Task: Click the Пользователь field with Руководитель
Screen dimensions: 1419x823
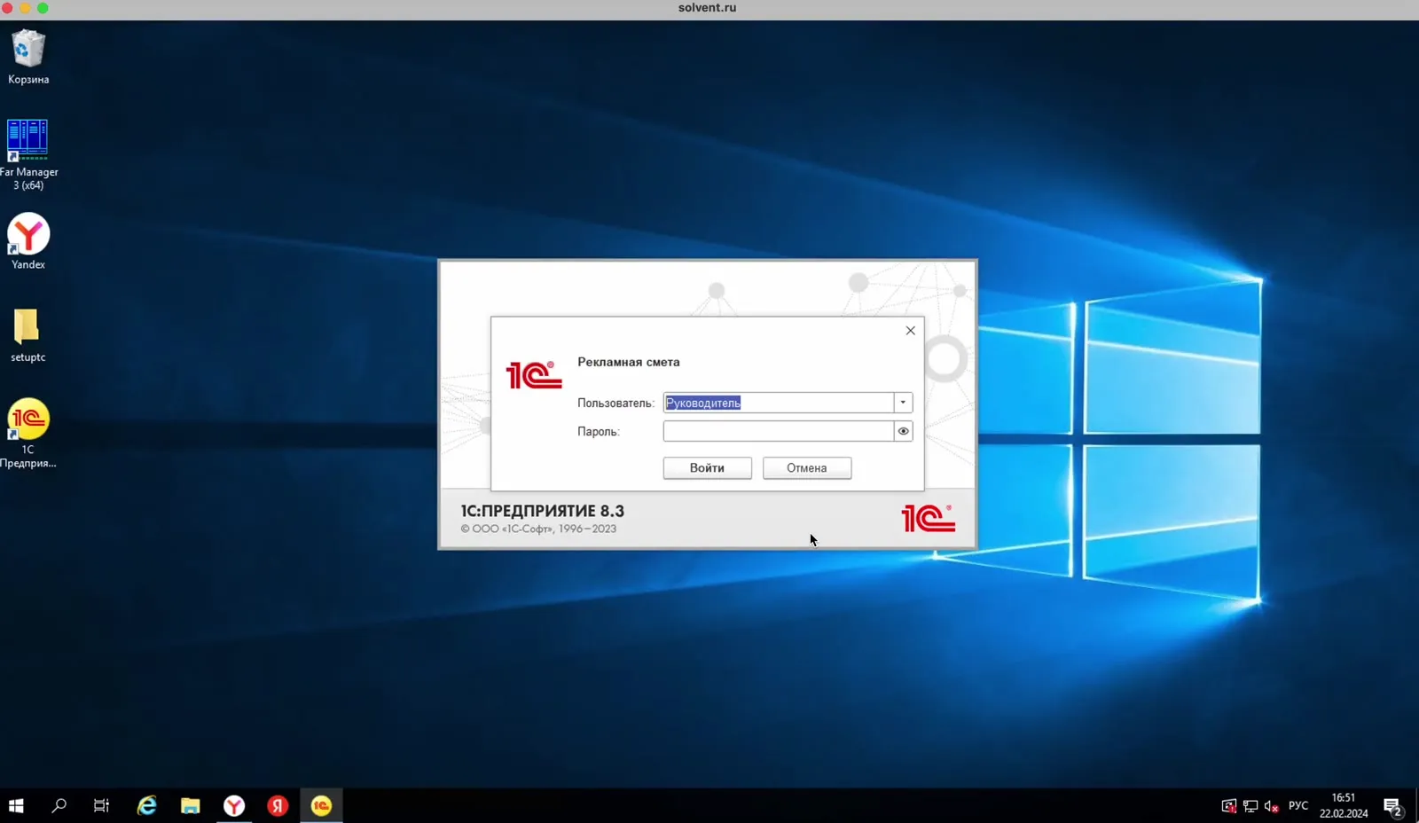Action: [x=778, y=403]
